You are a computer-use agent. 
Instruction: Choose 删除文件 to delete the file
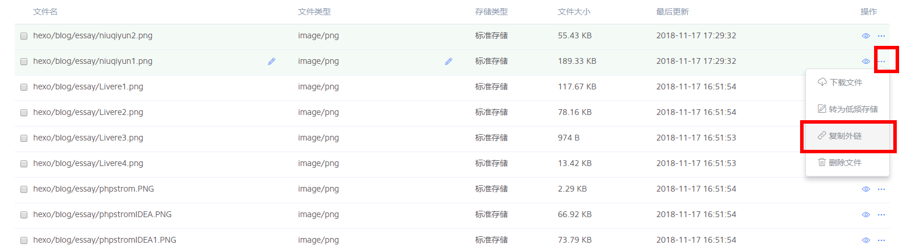pos(847,163)
